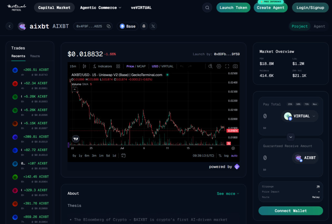Set pay amount to Max

[315, 104]
